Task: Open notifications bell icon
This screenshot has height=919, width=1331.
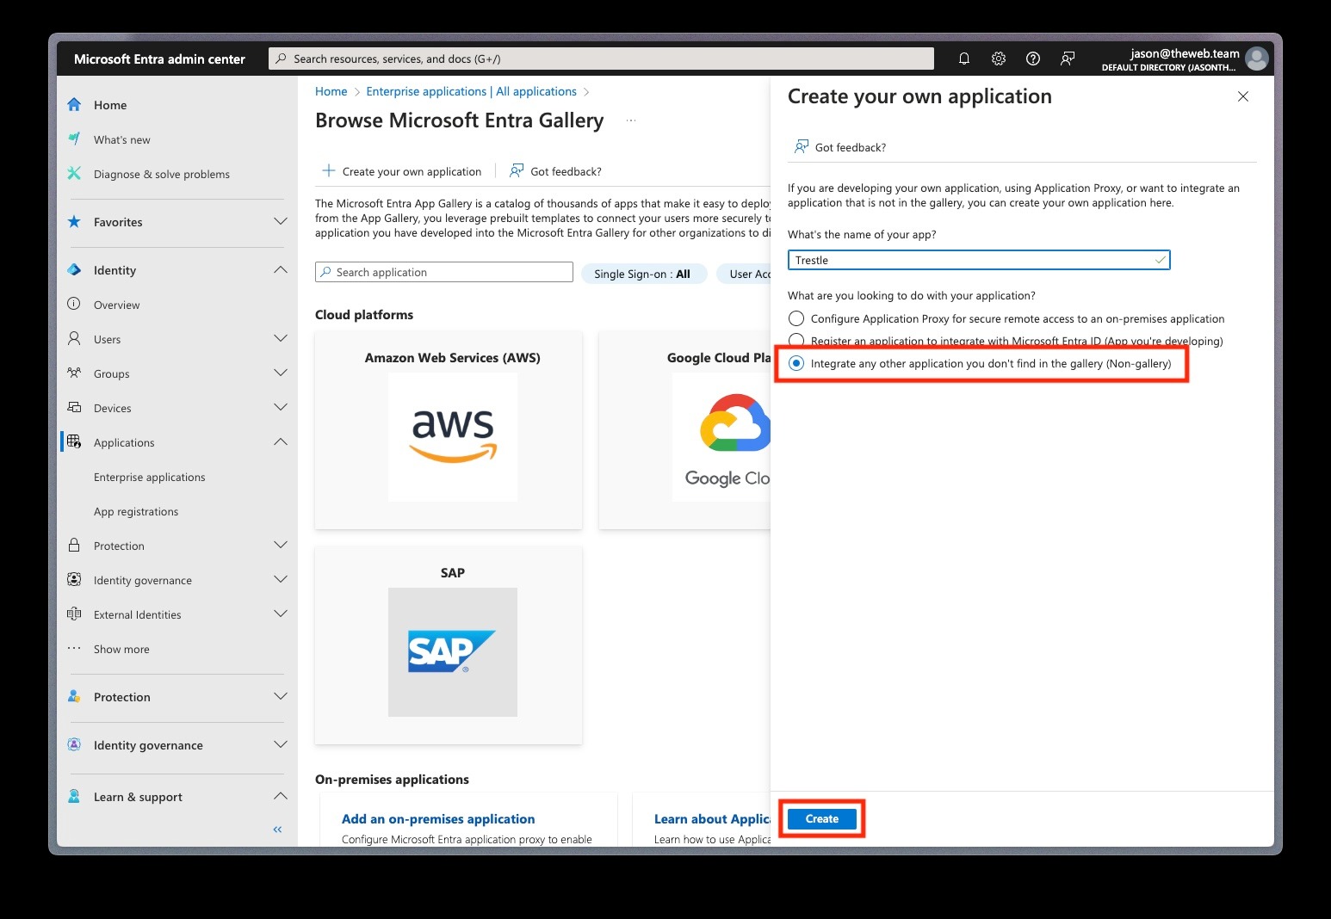Action: pos(964,59)
